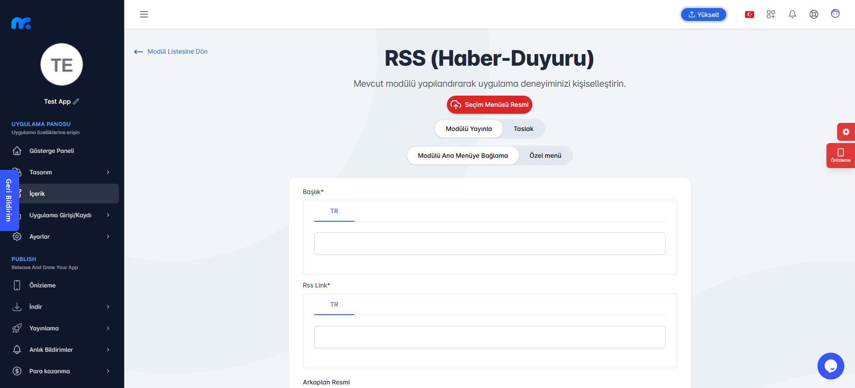Screen dimensions: 855x388
Task: Click the Önizleme phone icon in sidebar
Action: [x=17, y=285]
